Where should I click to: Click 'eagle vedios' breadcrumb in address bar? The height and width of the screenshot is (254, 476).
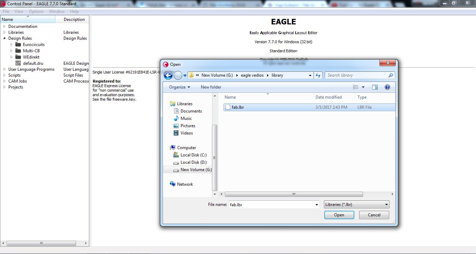tap(252, 75)
